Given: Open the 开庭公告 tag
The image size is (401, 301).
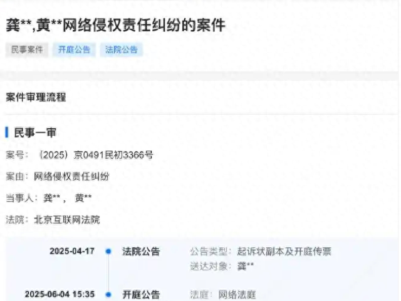Looking at the screenshot, I should click(x=74, y=49).
